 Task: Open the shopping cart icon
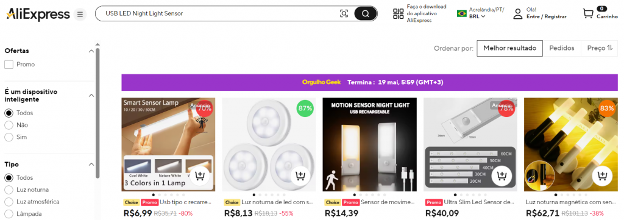pos(588,13)
